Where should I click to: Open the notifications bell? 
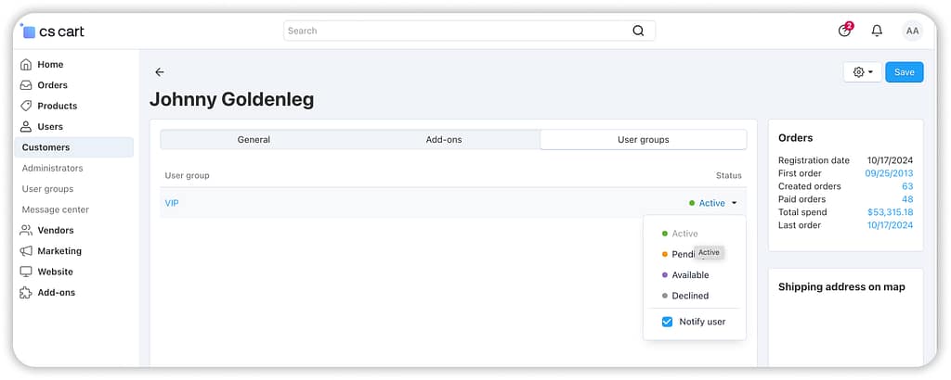(x=877, y=31)
